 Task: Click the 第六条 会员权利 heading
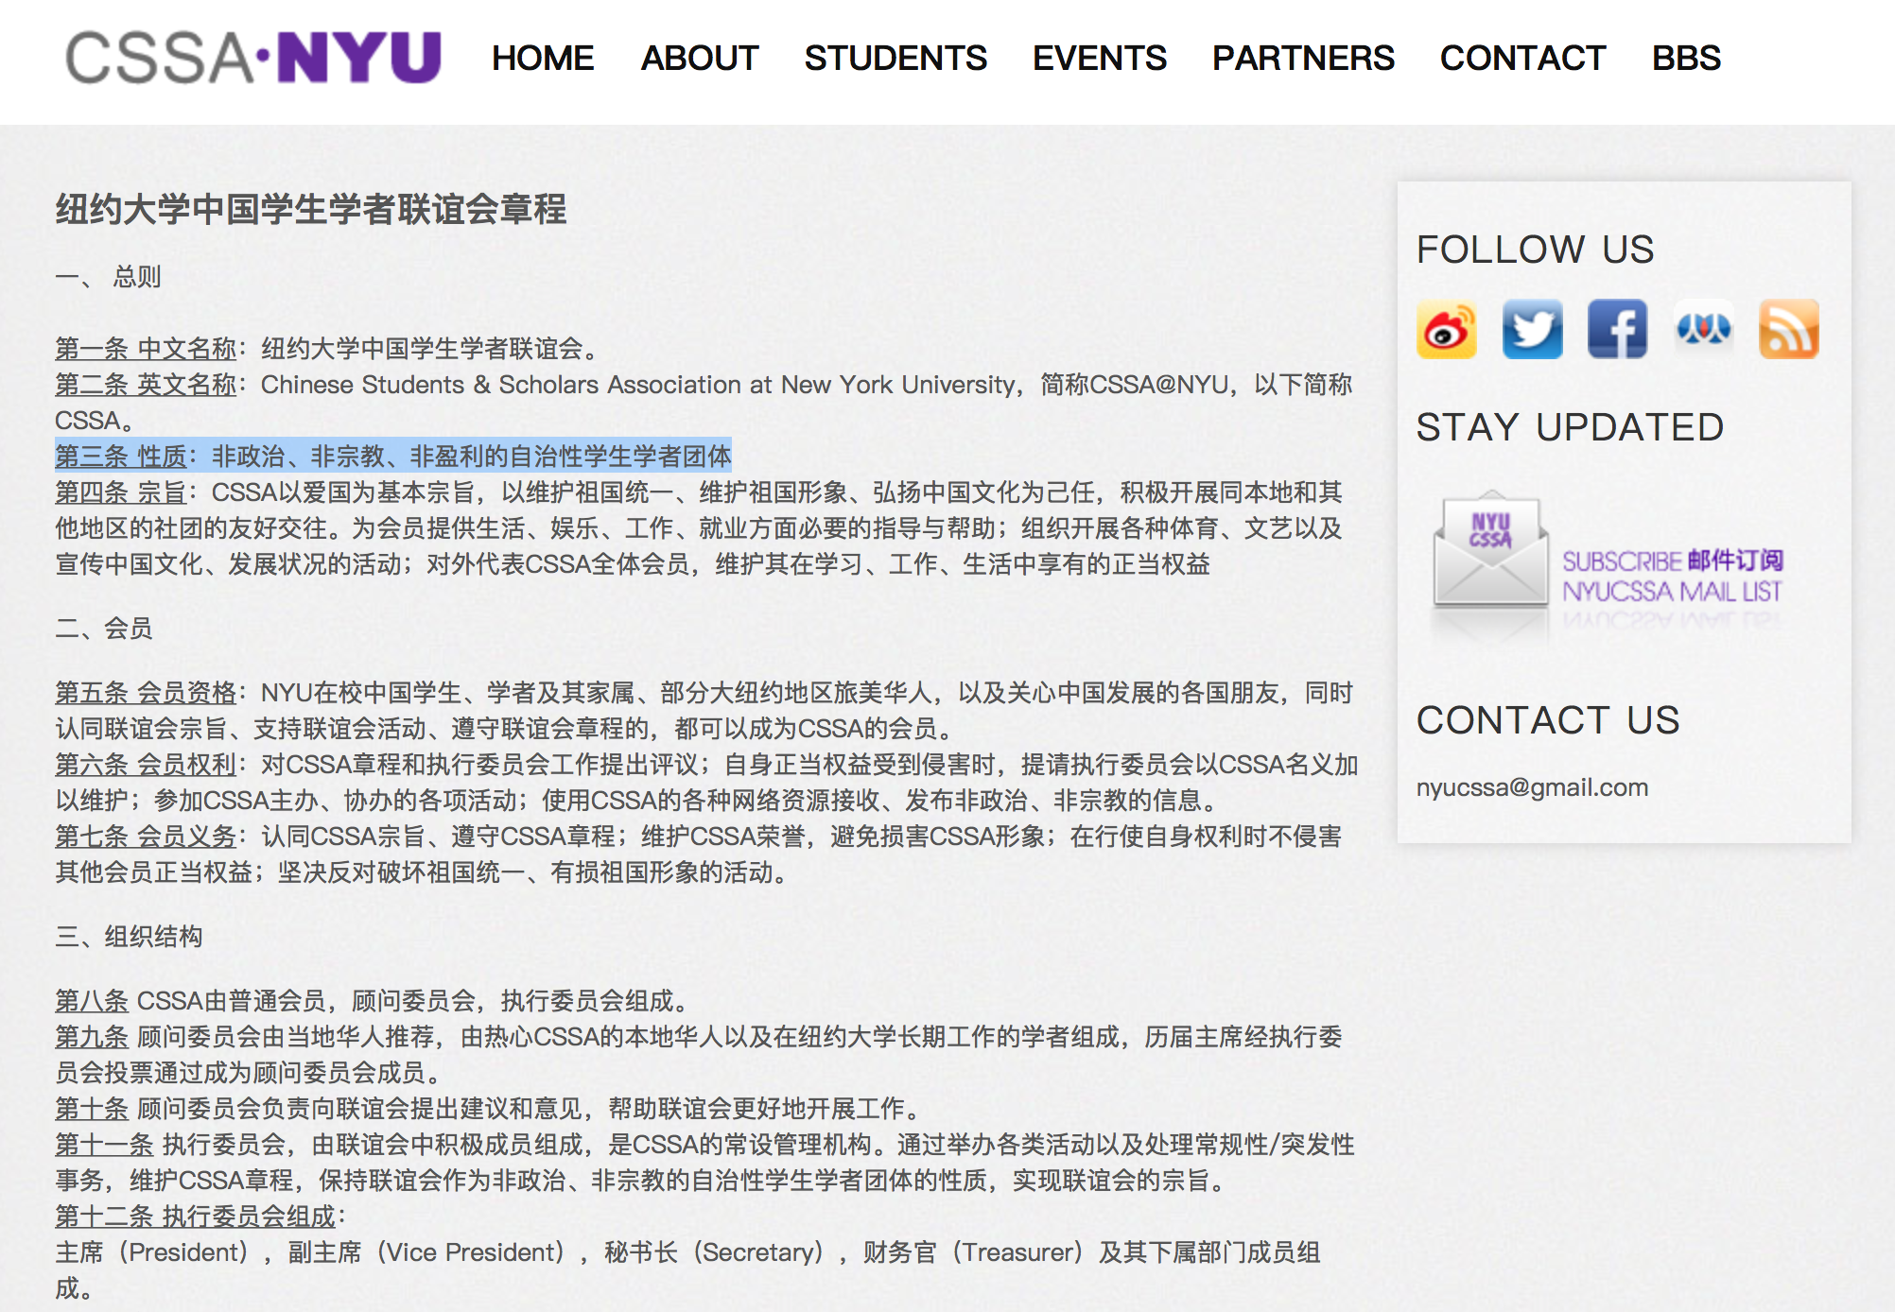tap(146, 765)
